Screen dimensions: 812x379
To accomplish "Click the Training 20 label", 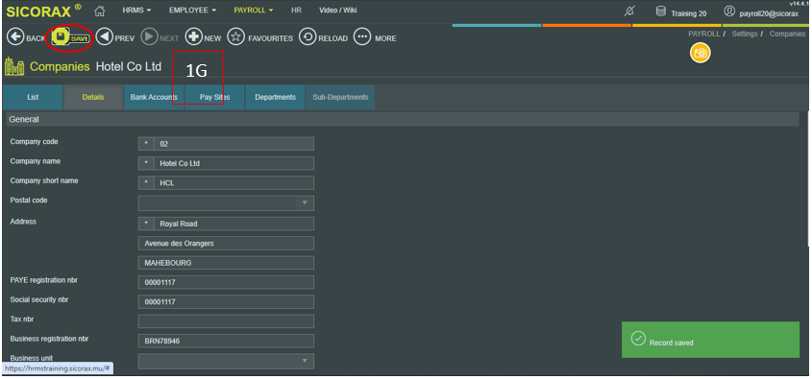I will [x=688, y=13].
